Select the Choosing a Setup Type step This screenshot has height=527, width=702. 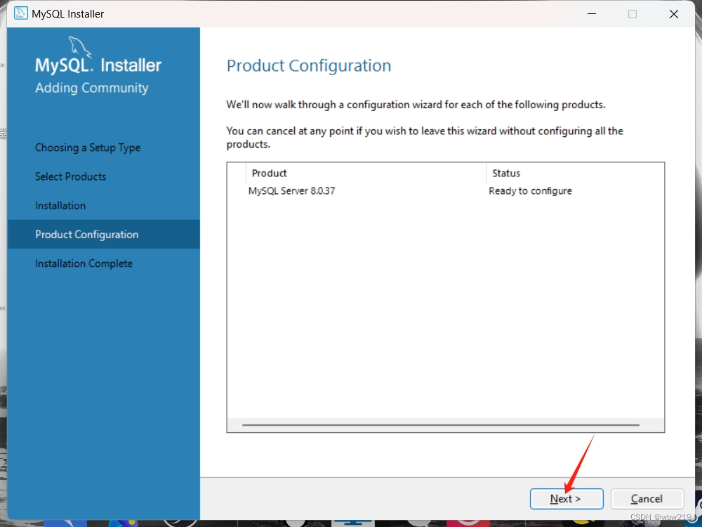[x=88, y=148]
